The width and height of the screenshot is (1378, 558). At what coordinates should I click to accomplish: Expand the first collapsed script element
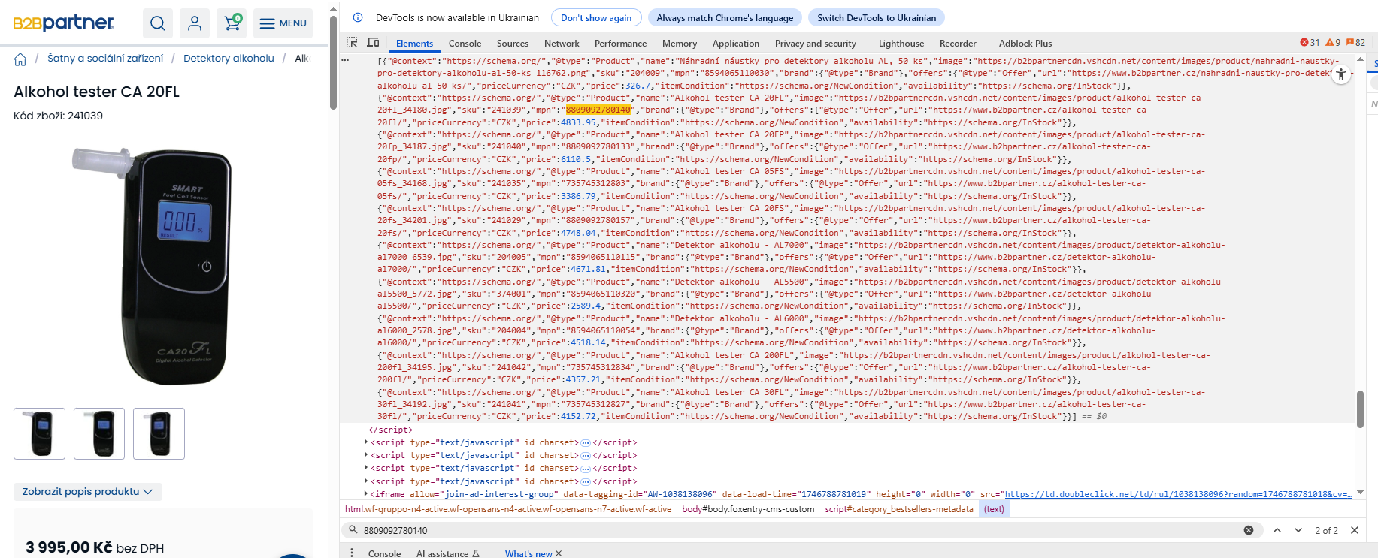pyautogui.click(x=366, y=442)
